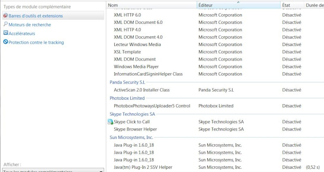Select Moteurs de recherche category

30,25
